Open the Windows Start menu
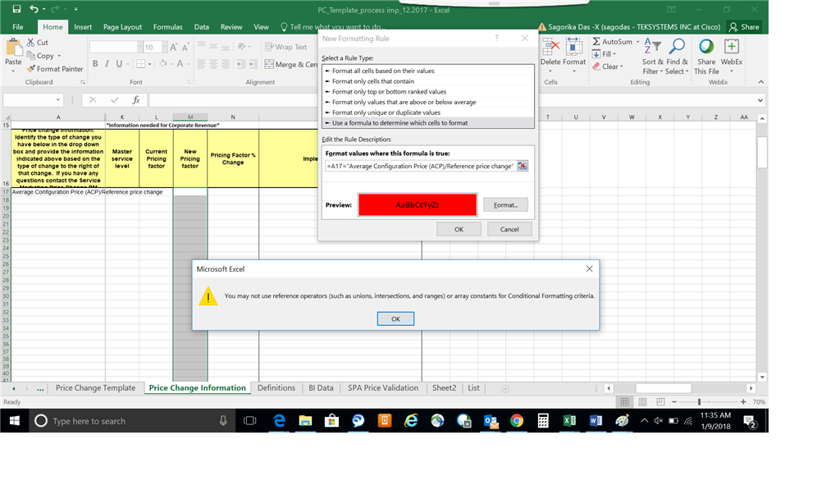Image resolution: width=840 pixels, height=490 pixels. pyautogui.click(x=15, y=421)
